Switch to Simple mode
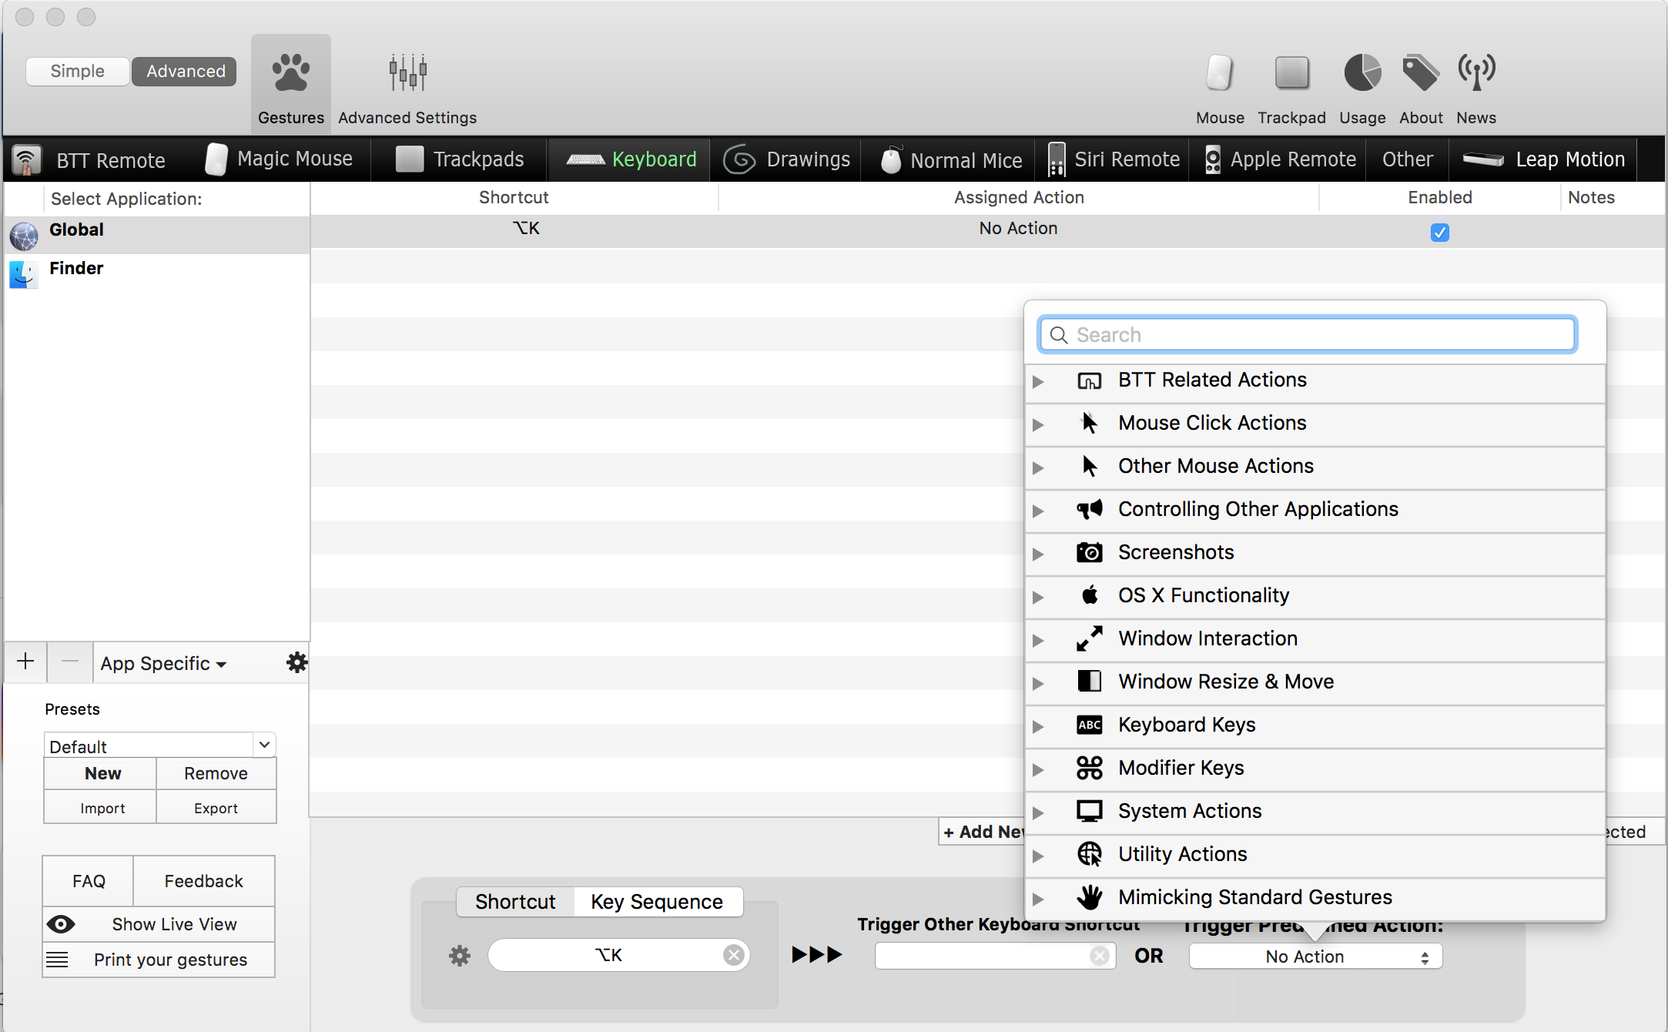Image resolution: width=1668 pixels, height=1032 pixels. [77, 71]
